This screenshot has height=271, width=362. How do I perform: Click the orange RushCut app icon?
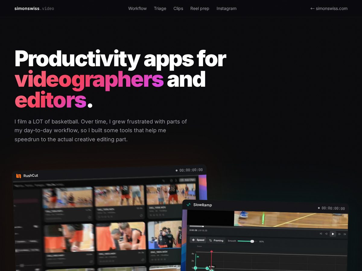[19, 176]
